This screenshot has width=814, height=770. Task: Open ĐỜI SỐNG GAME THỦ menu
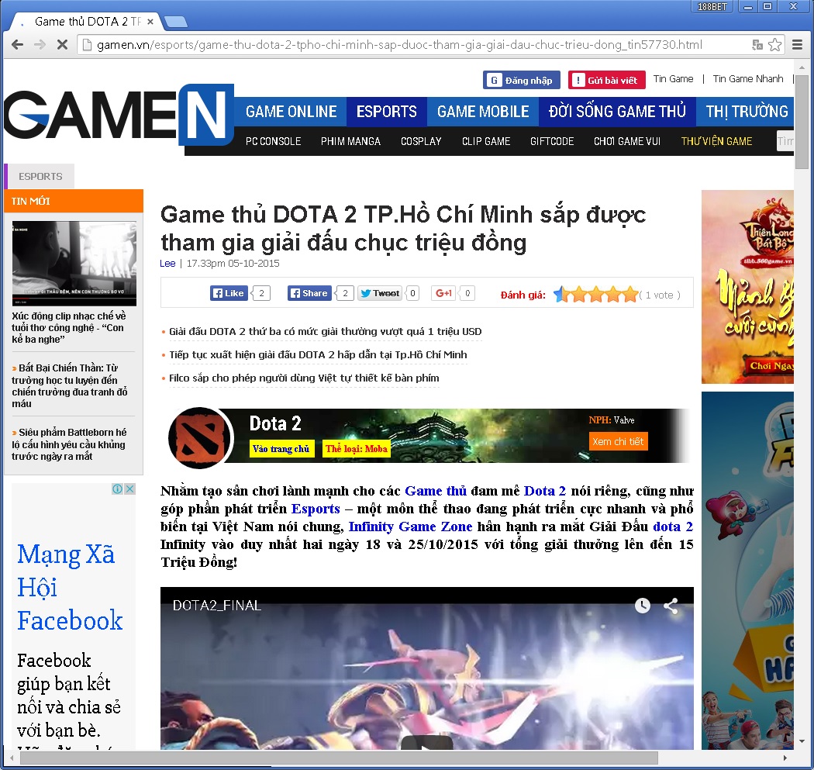click(617, 112)
